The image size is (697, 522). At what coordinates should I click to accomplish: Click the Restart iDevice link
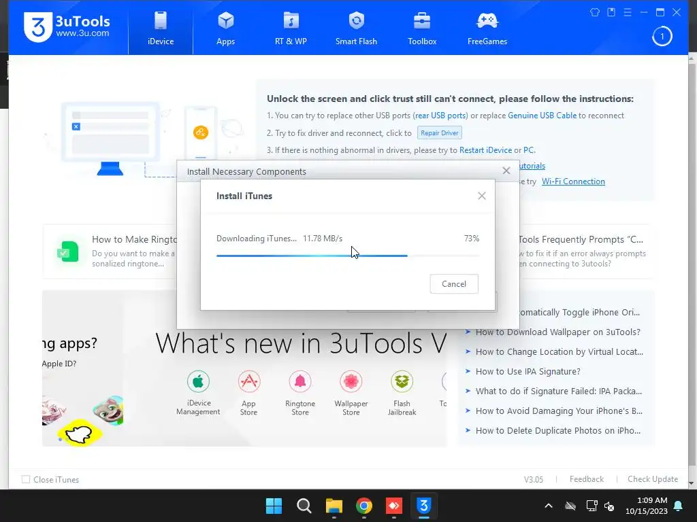[485, 150]
